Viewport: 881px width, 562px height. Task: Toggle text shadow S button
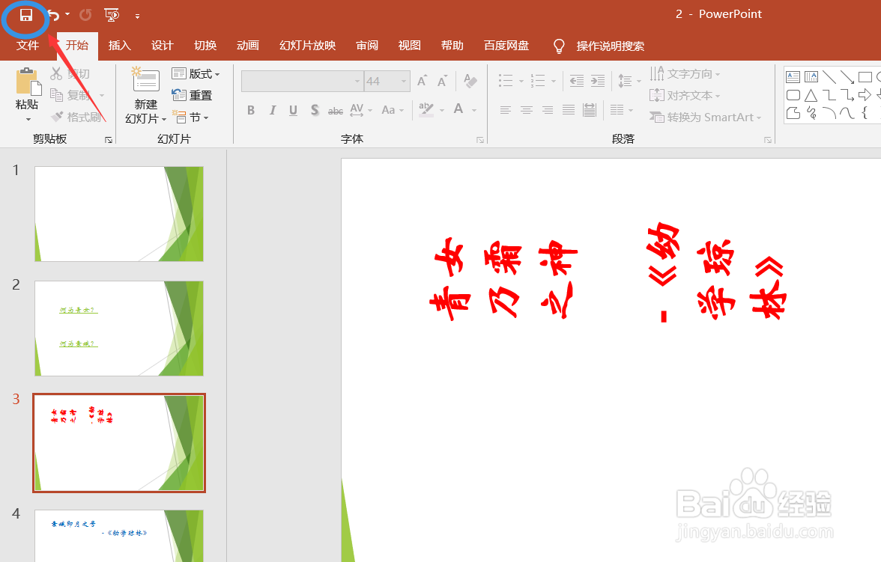[x=315, y=110]
